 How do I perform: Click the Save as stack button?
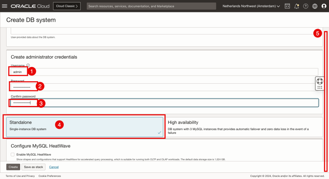(x=33, y=167)
